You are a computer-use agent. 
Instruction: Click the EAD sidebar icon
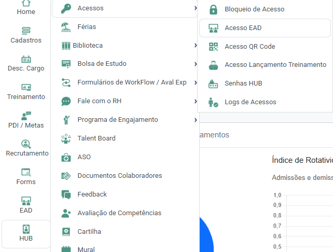[x=26, y=201]
